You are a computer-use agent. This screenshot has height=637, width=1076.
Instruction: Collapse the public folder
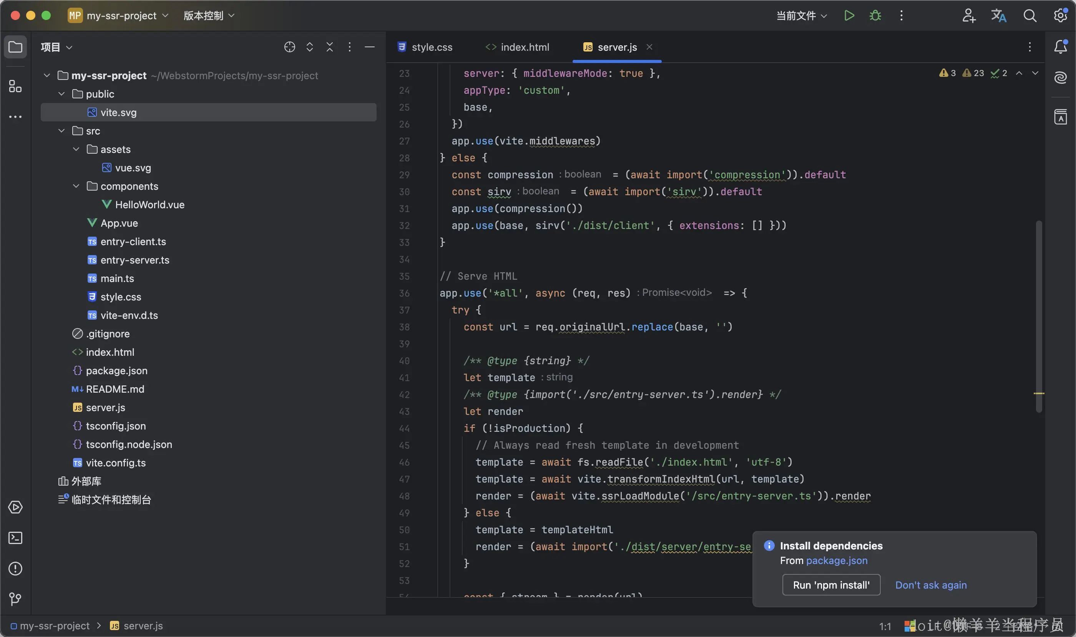[x=61, y=94]
